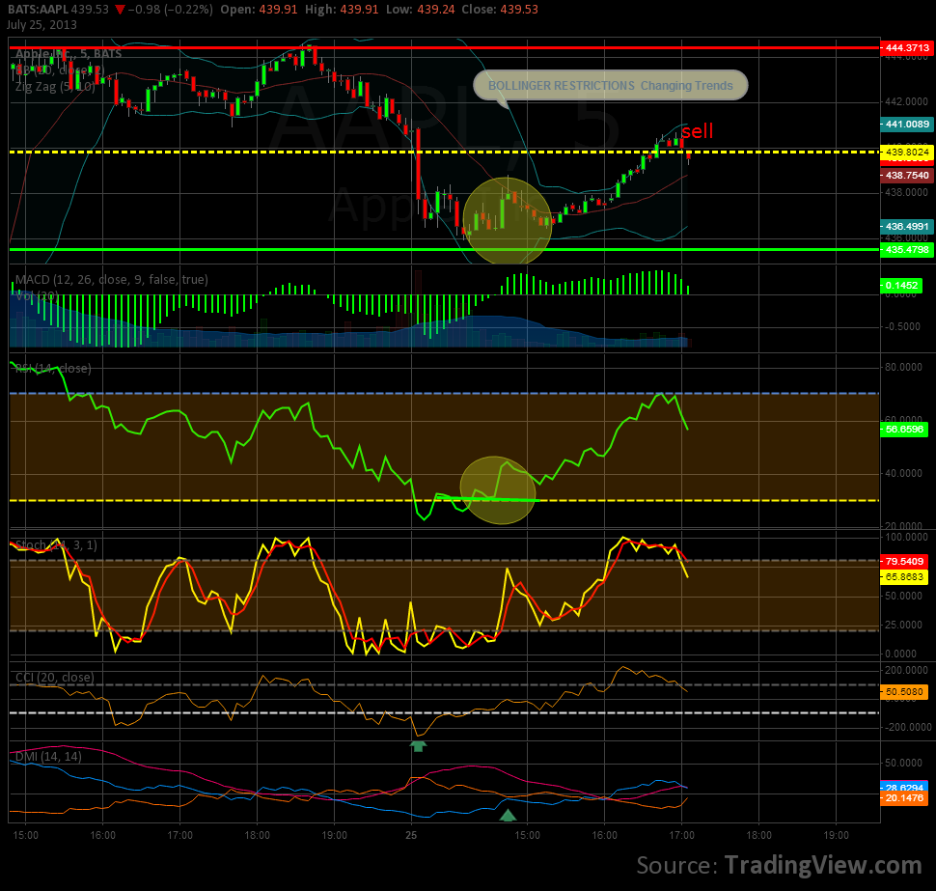The height and width of the screenshot is (891, 936).
Task: Click the -0.5000 MACD axis label
Action: click(x=902, y=326)
